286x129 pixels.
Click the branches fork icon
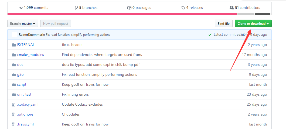click(76, 8)
